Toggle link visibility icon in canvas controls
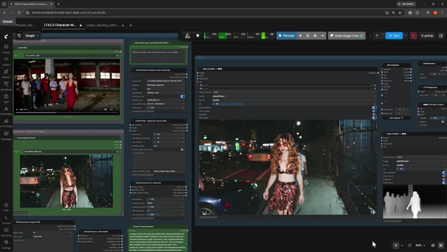447x252 pixels. (441, 245)
